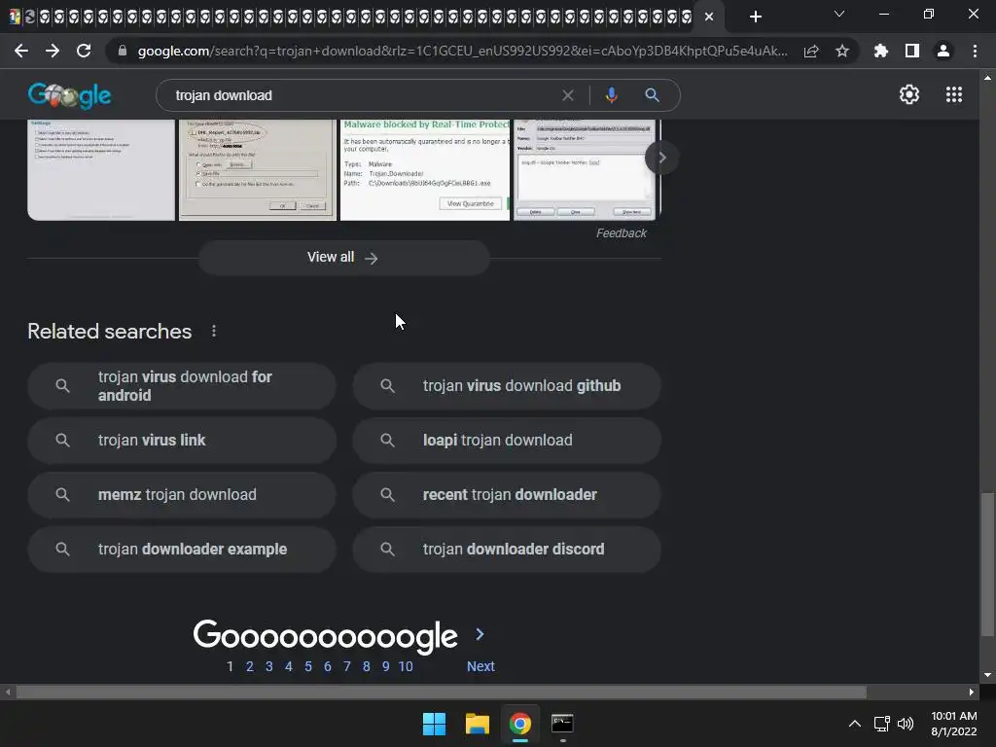Image resolution: width=996 pixels, height=747 pixels.
Task: Go to results page 9
Action: click(385, 666)
